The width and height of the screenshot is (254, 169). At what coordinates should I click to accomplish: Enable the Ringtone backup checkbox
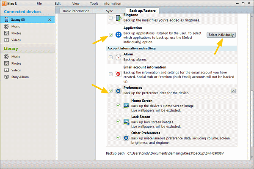tap(110, 18)
